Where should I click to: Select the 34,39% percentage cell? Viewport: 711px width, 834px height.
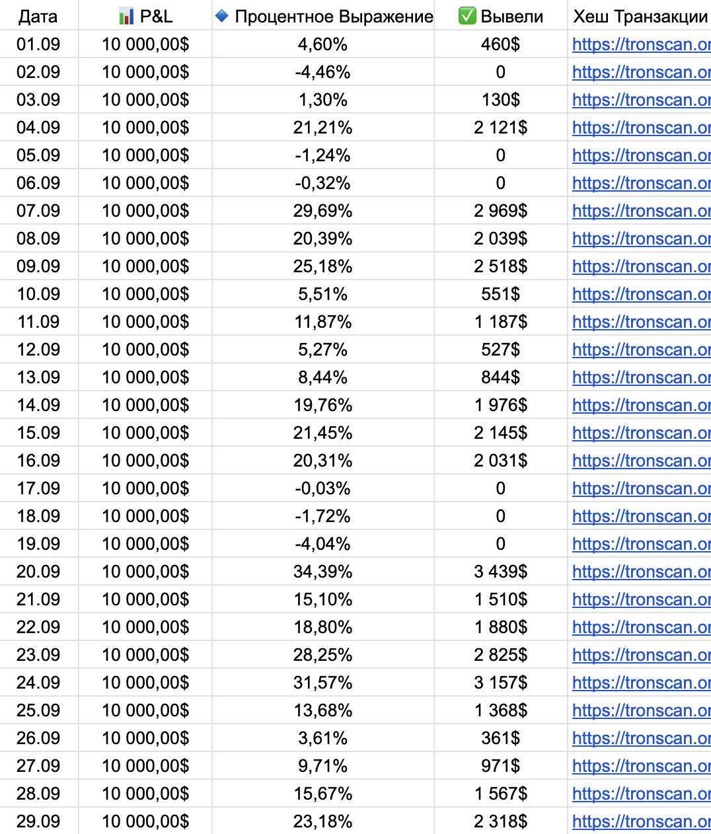coord(322,572)
